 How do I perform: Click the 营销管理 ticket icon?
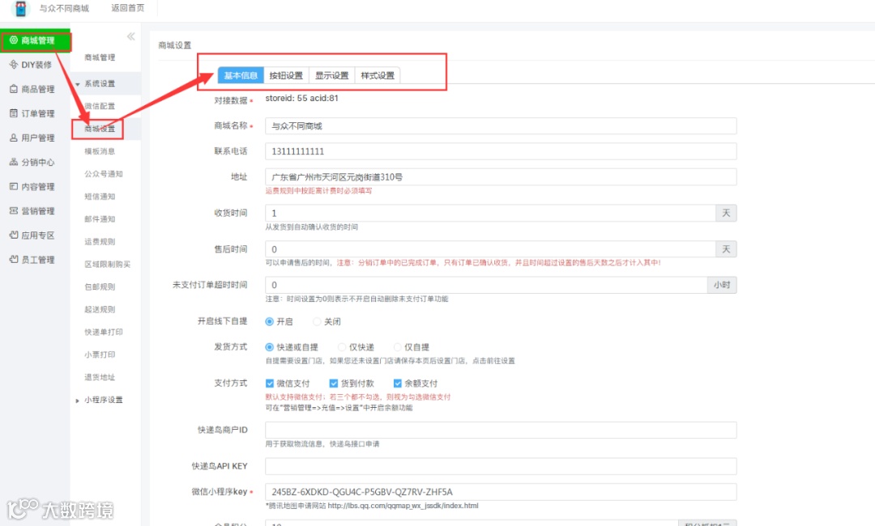coord(14,210)
